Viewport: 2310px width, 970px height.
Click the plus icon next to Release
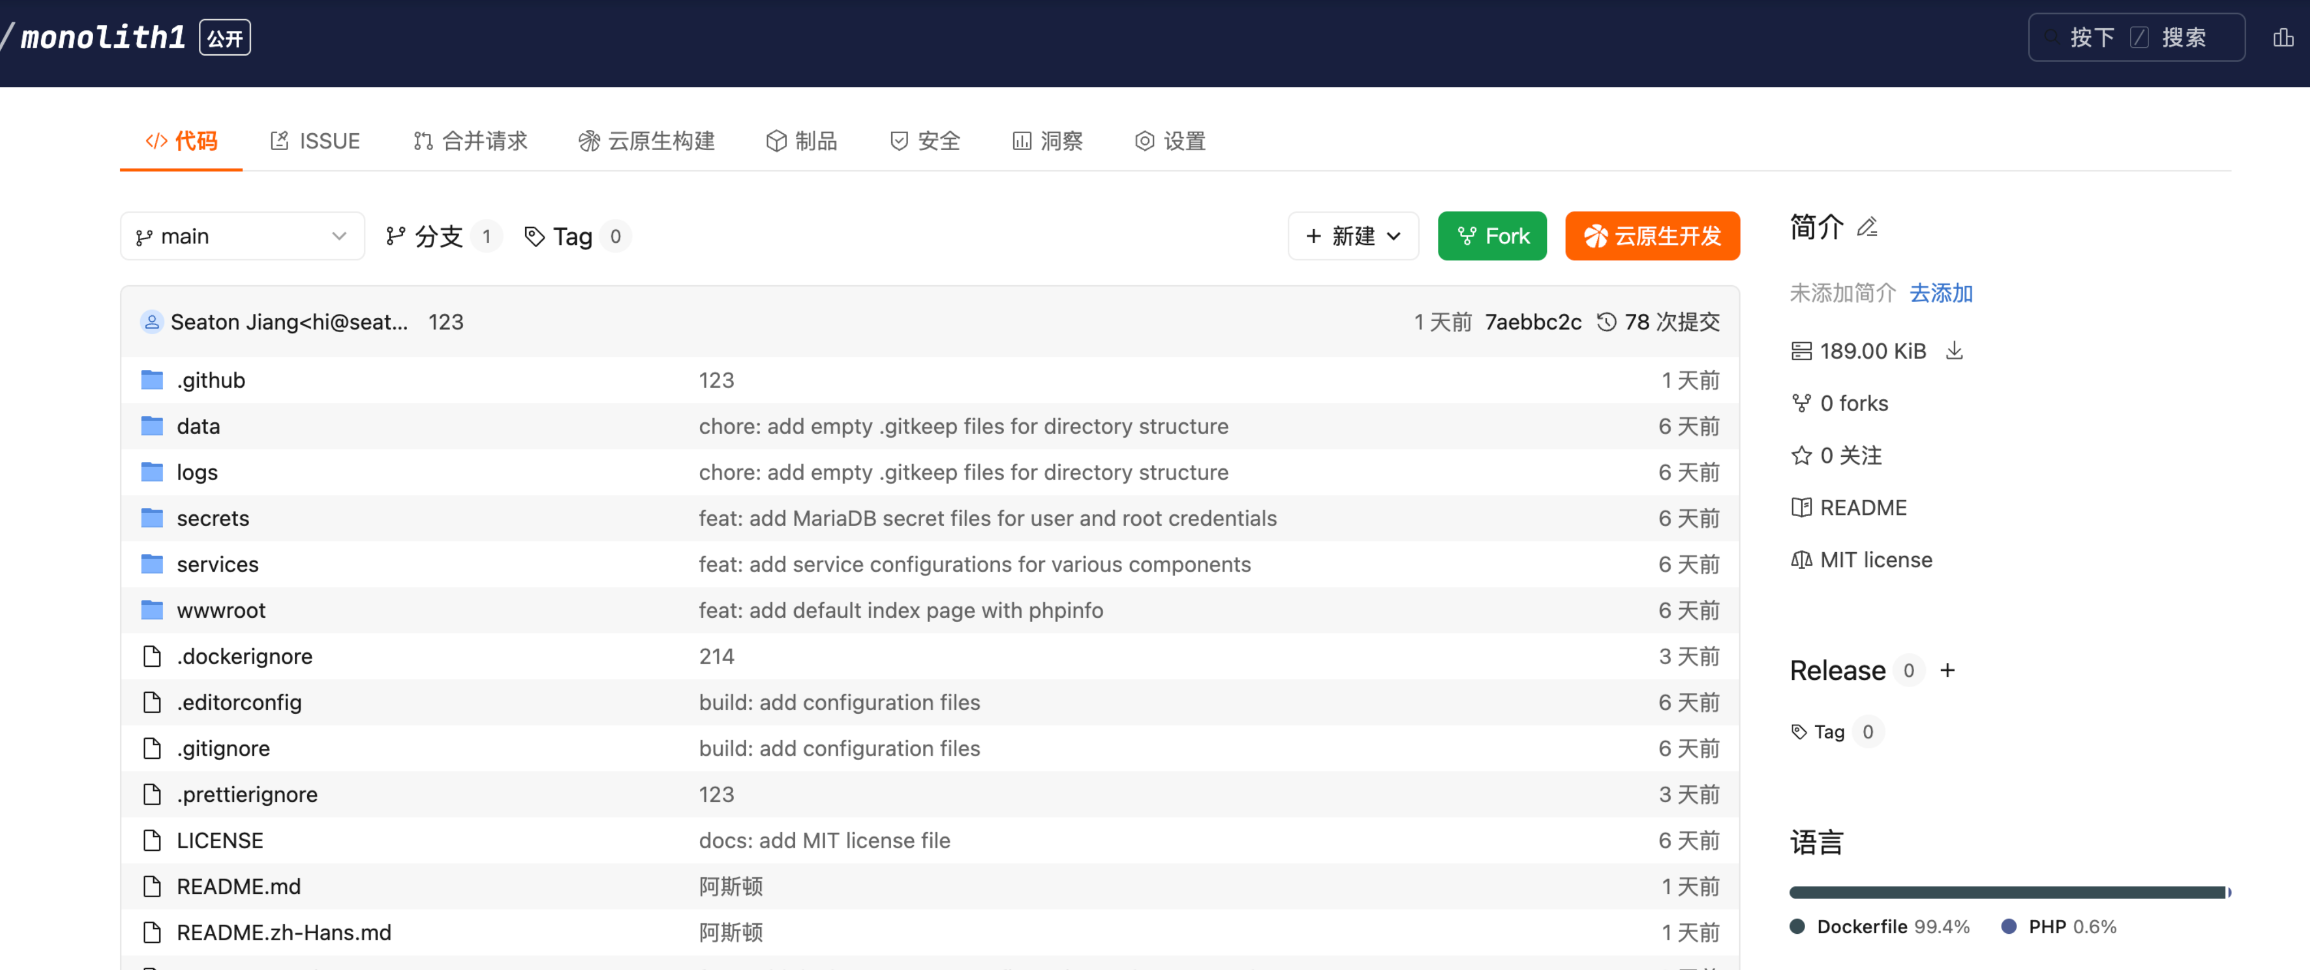pos(1947,671)
